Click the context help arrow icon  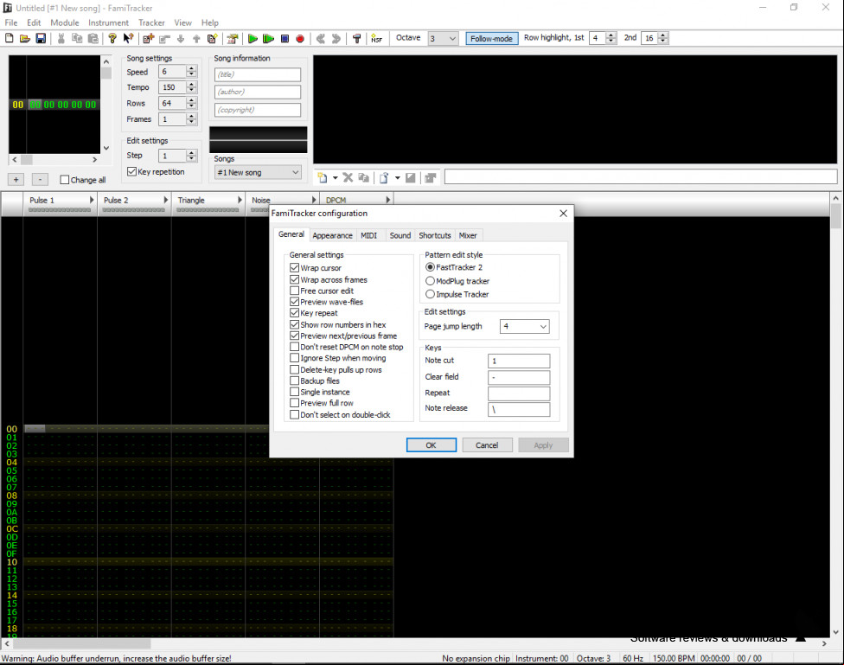128,38
